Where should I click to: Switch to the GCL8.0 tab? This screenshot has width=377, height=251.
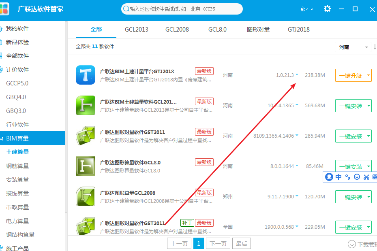click(217, 30)
